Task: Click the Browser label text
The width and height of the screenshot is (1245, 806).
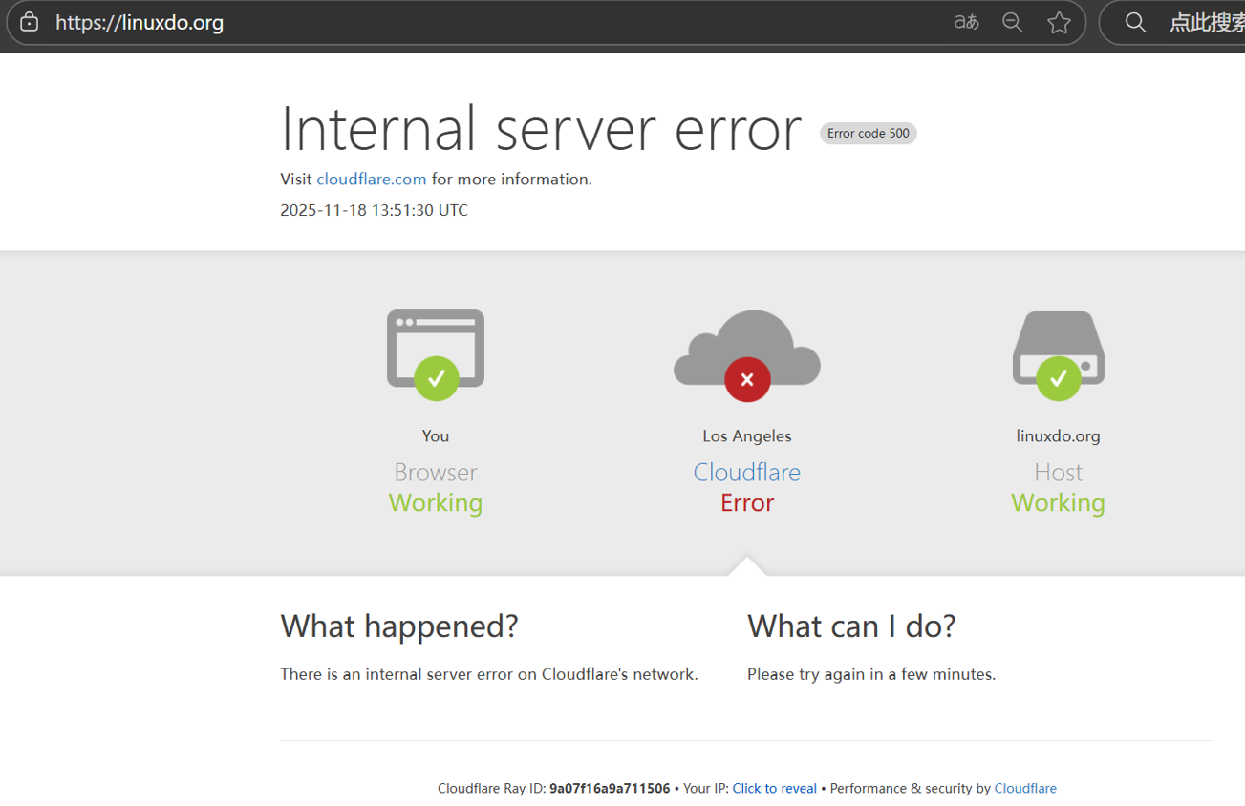Action: (436, 472)
